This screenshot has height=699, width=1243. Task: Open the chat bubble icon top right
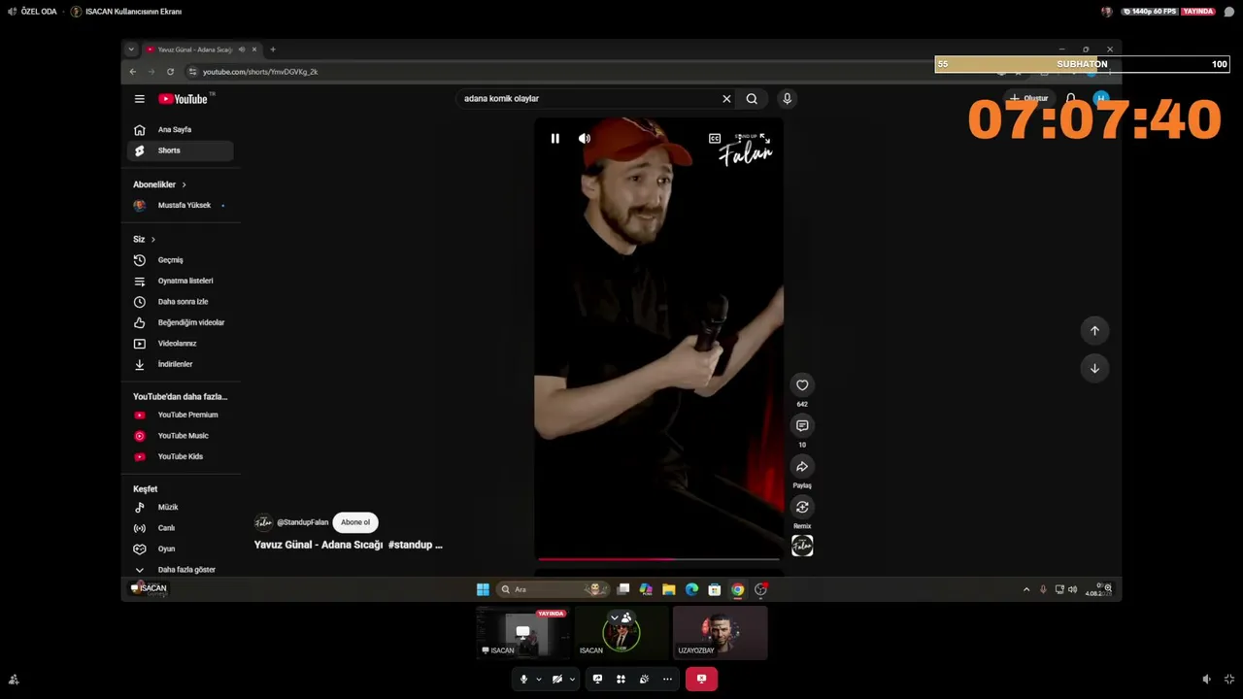1228,12
